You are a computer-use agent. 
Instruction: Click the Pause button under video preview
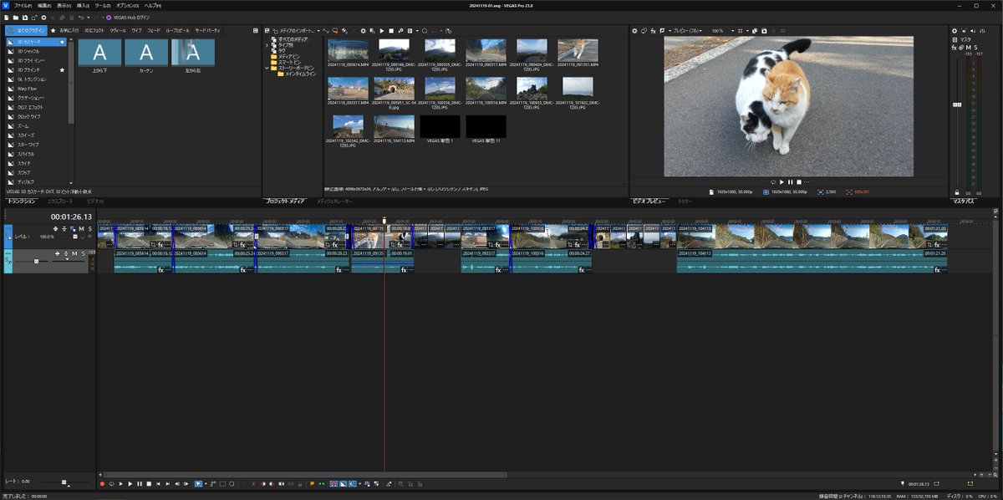coord(791,181)
